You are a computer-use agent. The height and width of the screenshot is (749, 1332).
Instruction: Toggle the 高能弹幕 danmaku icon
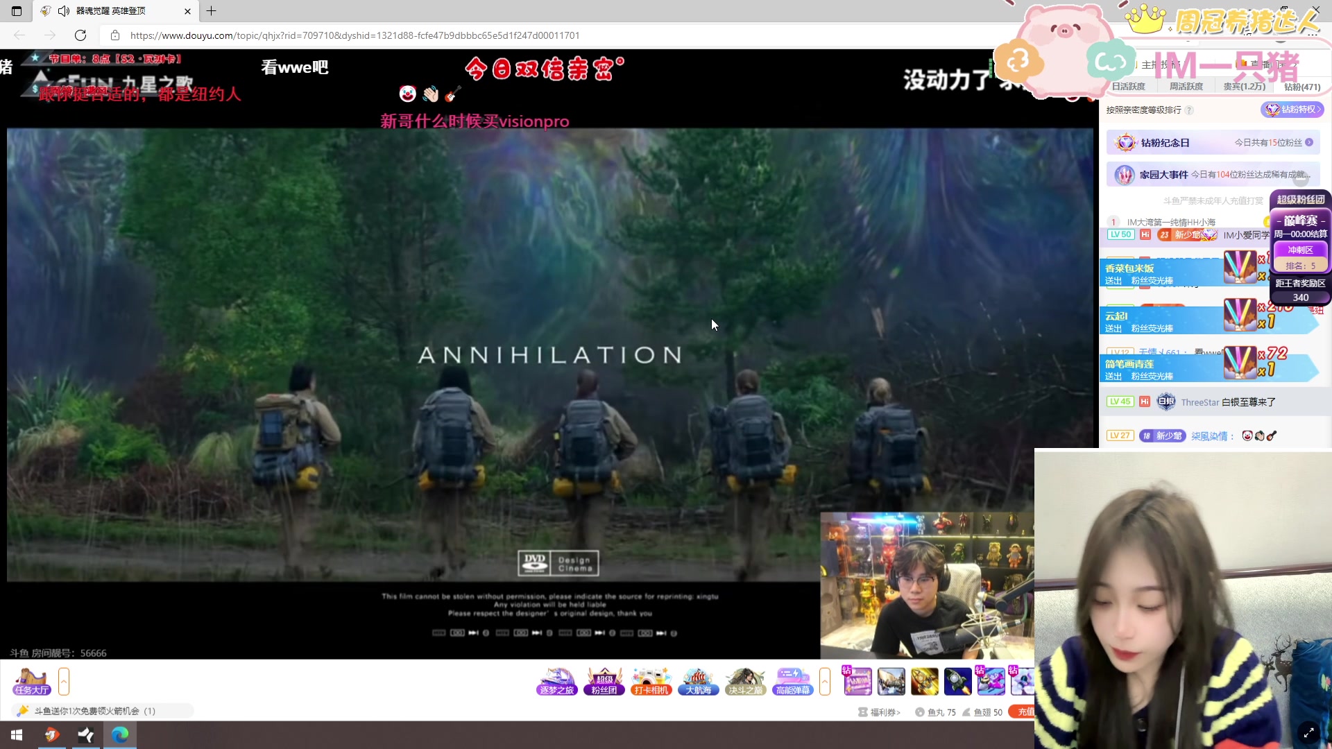pyautogui.click(x=792, y=681)
